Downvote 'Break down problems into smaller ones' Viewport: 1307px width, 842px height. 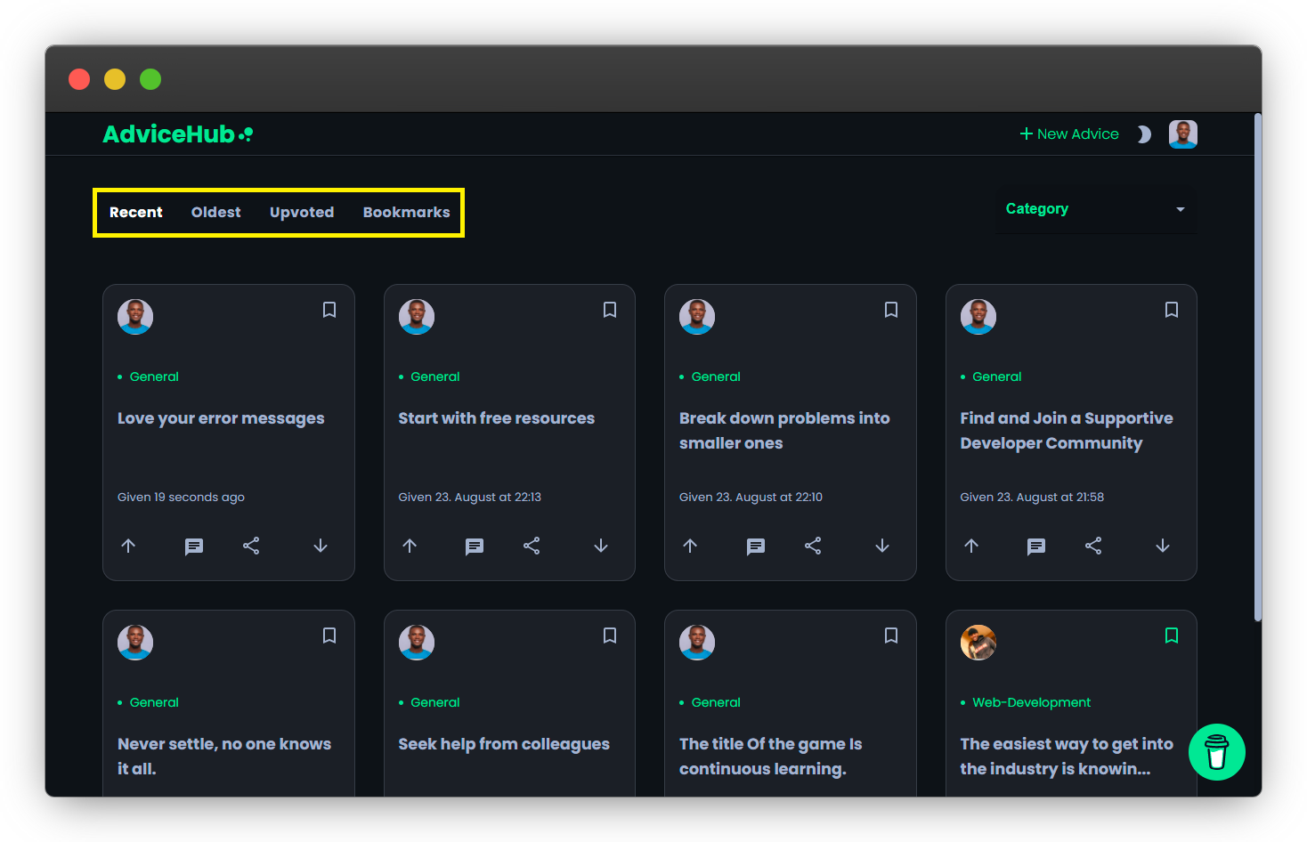(882, 546)
